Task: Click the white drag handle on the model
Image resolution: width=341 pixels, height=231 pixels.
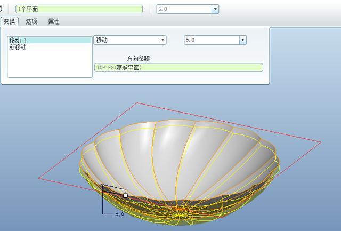Action: point(125,196)
